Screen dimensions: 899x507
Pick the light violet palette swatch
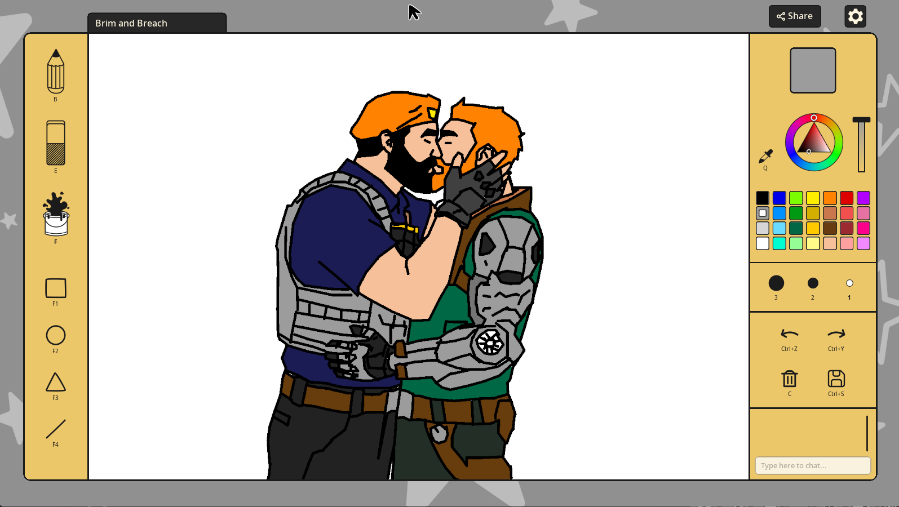tap(863, 243)
